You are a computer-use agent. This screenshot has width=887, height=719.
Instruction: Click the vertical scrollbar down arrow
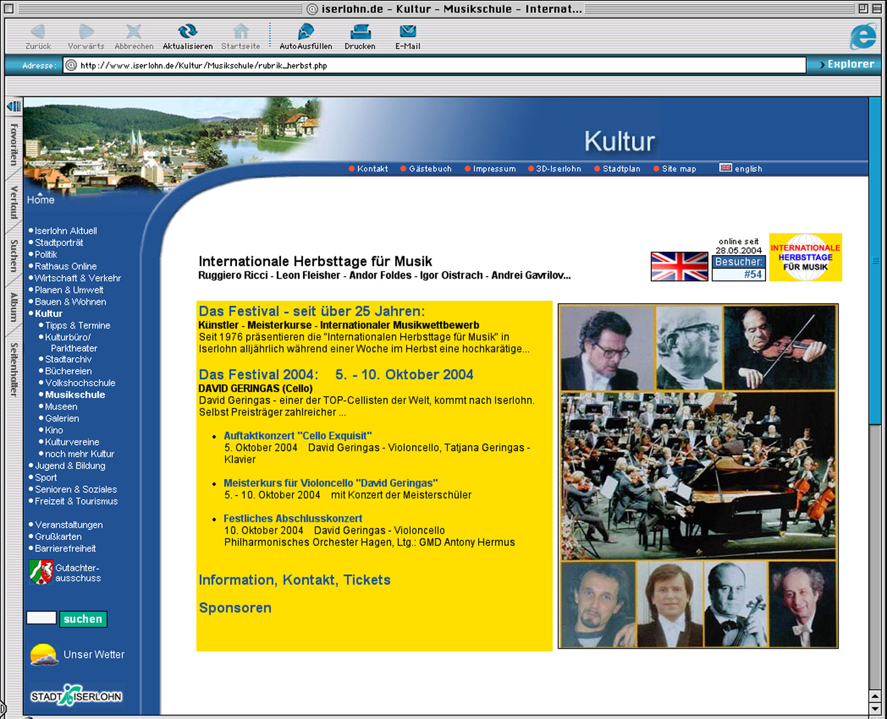pyautogui.click(x=875, y=709)
